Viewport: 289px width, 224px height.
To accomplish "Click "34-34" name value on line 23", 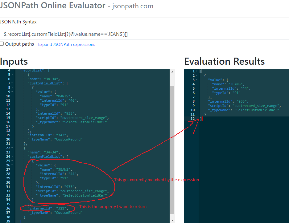I will click(51, 152).
